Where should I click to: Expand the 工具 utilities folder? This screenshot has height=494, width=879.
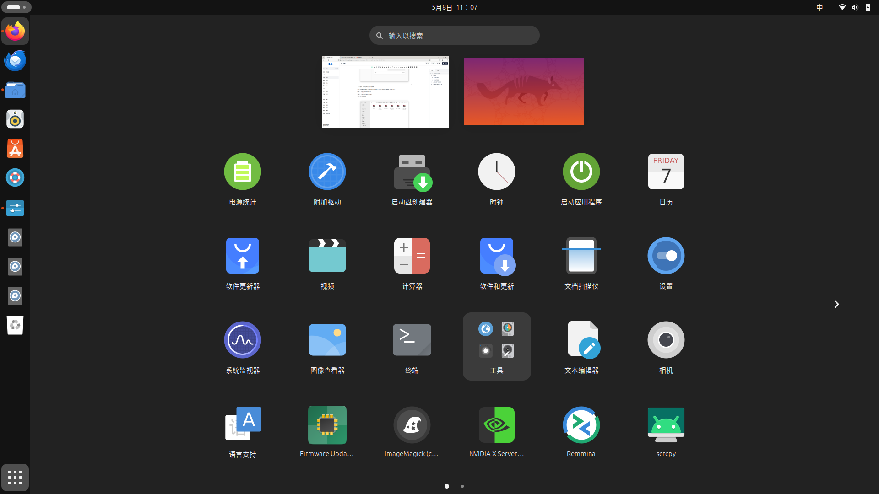(496, 346)
